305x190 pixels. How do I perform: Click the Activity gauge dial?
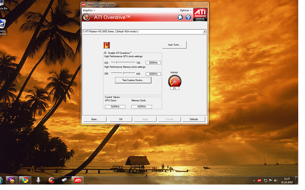175,81
